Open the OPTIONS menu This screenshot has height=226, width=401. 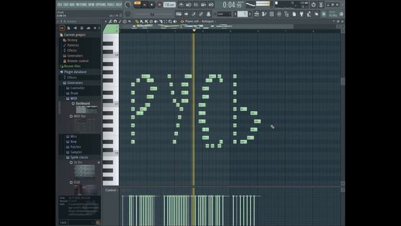(101, 4)
